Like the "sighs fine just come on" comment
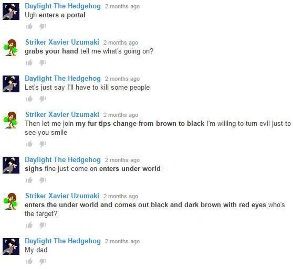 click(x=29, y=180)
